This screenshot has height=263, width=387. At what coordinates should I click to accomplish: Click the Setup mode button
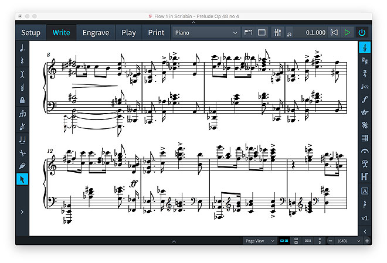point(30,33)
